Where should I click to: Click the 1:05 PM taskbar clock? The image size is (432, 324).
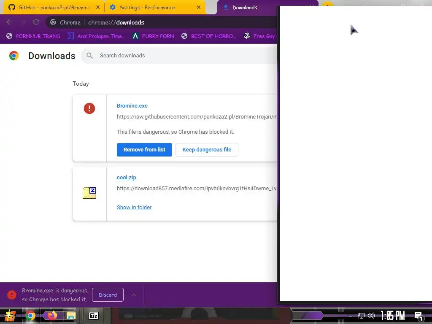(x=393, y=316)
